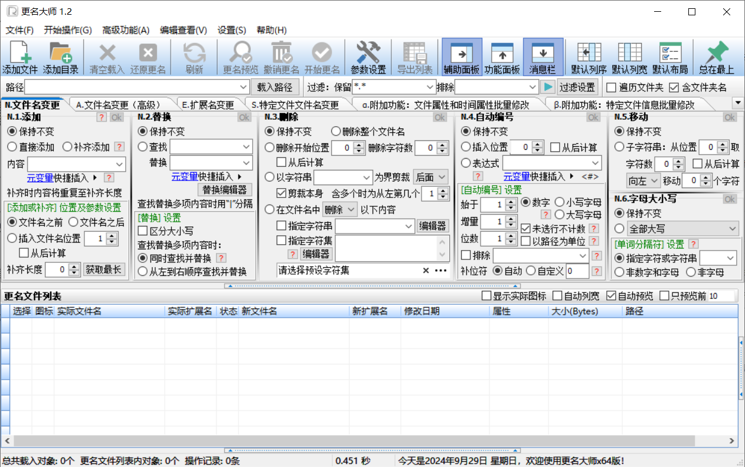745x467 pixels.
Task: Click the 导出列表 toolbar icon
Action: click(414, 58)
